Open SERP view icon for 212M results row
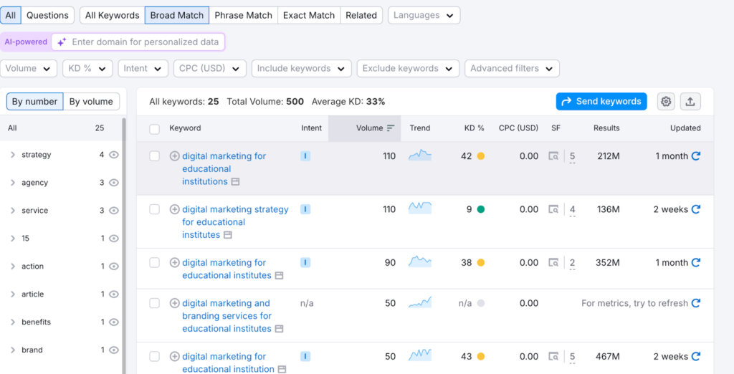Screen dimensions: 734x374 [x=553, y=156]
